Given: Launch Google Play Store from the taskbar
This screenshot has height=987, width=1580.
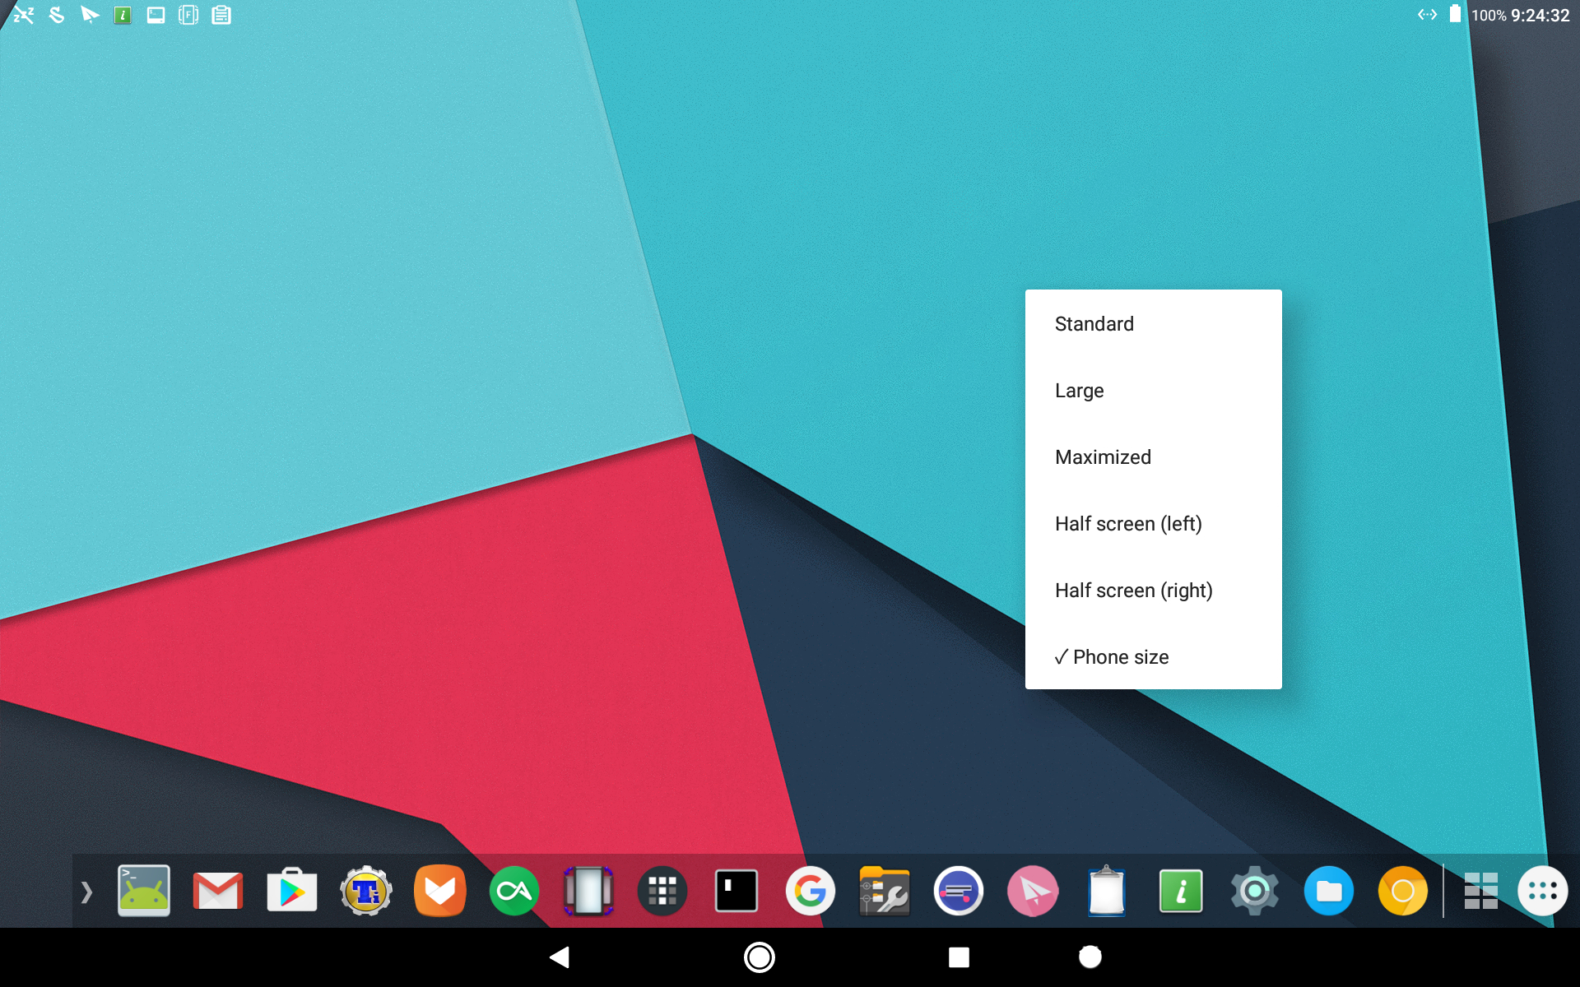Looking at the screenshot, I should click(x=291, y=891).
